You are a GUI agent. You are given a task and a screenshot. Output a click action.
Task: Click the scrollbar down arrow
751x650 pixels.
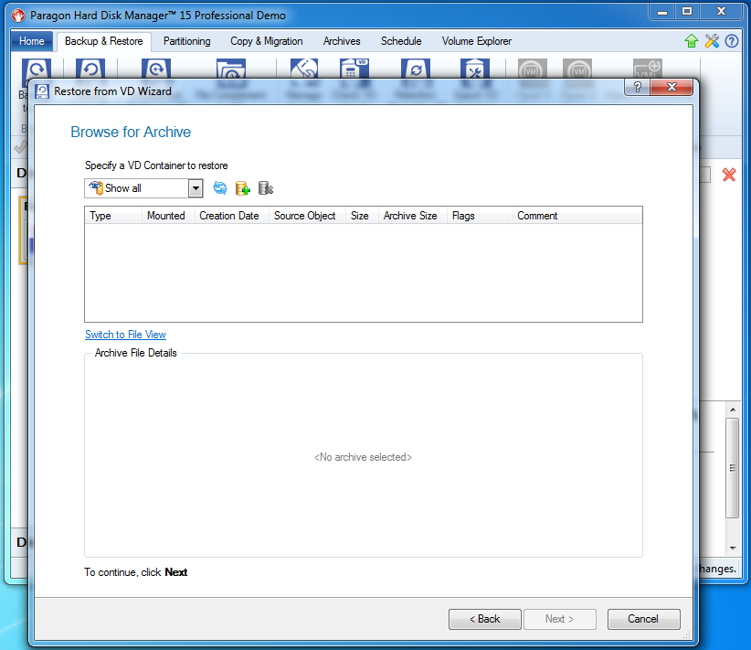coord(732,549)
